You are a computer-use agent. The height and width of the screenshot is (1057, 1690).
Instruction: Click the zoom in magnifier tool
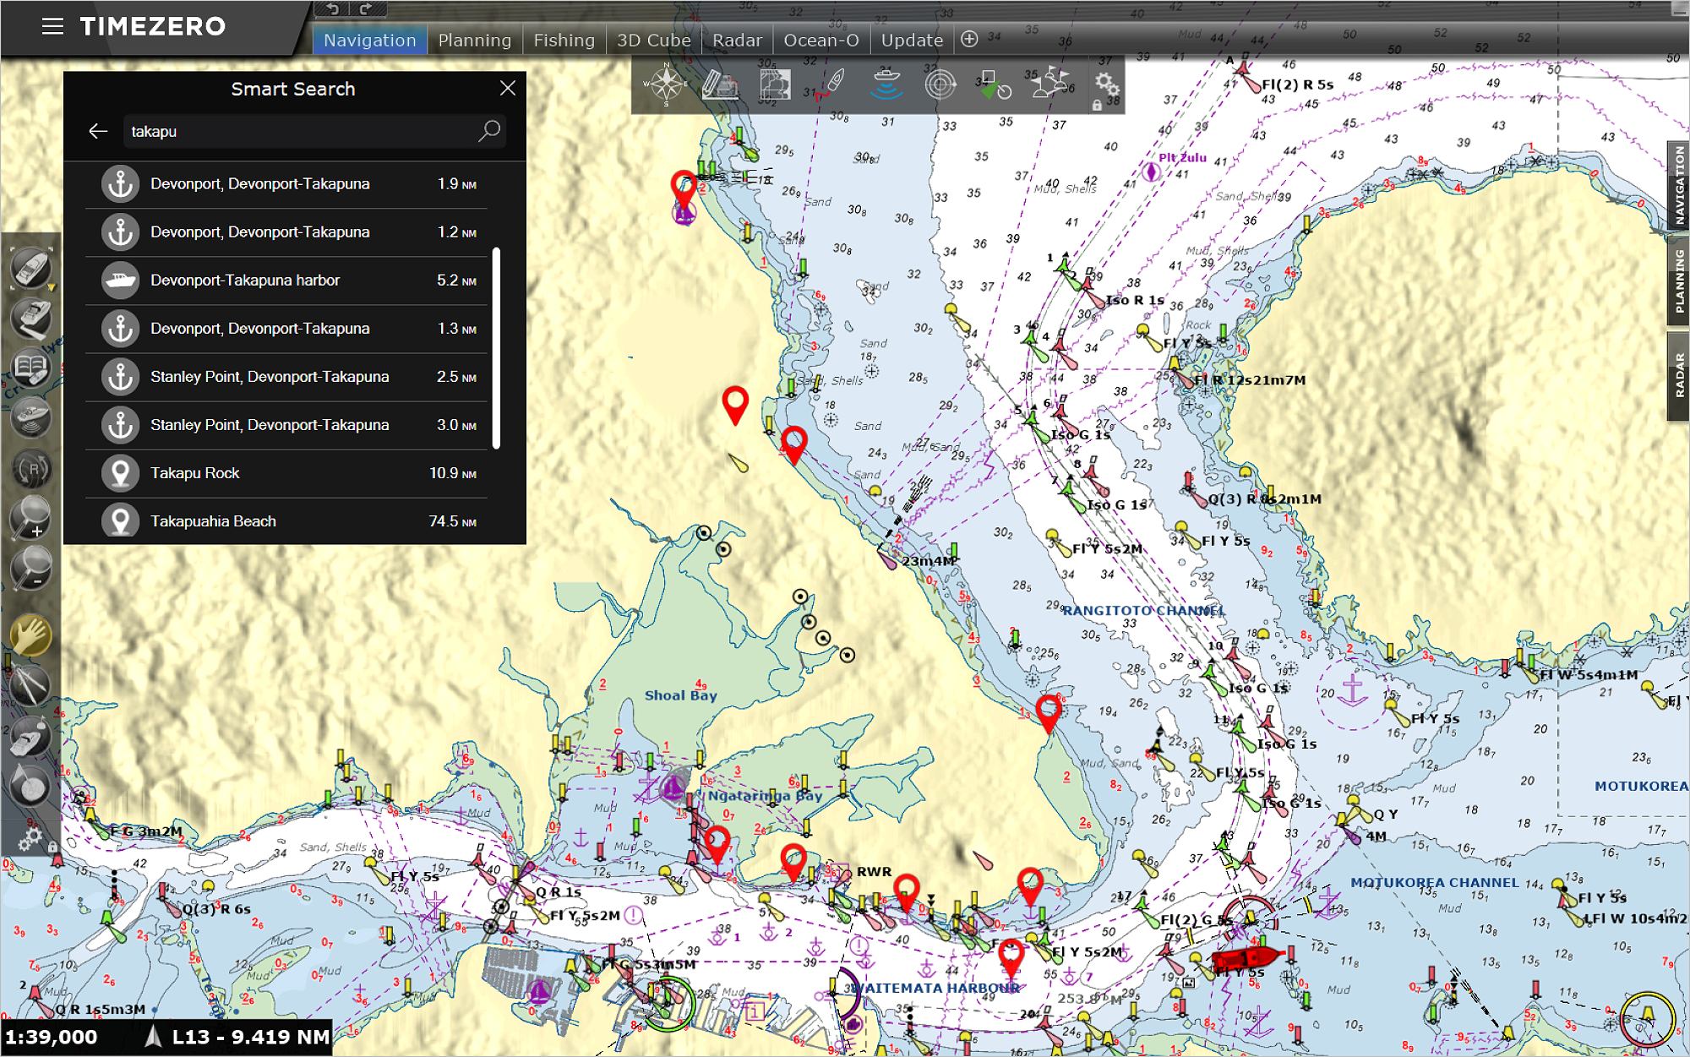pos(30,516)
